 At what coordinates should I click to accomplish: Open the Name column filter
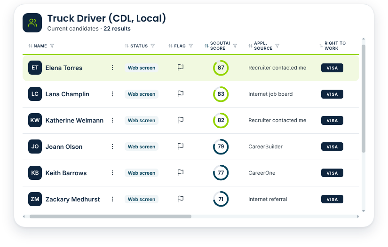(52, 46)
